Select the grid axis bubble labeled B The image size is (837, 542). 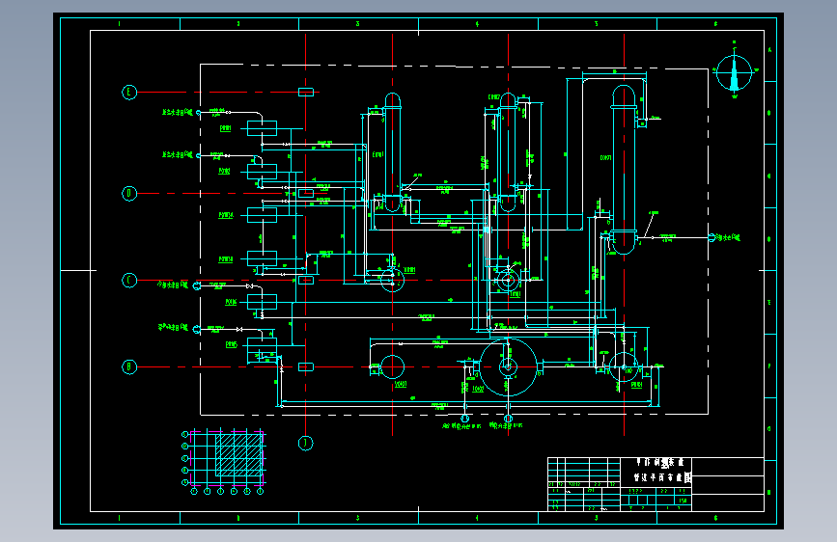[129, 367]
